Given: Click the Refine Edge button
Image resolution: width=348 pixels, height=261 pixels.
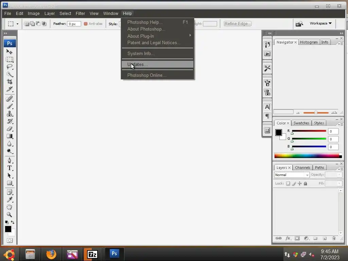Looking at the screenshot, I should tap(238, 23).
